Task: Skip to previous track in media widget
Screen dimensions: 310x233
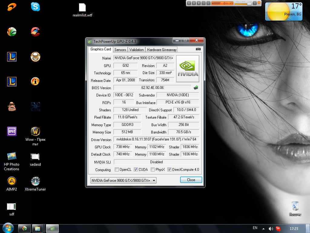Action: 203,3
